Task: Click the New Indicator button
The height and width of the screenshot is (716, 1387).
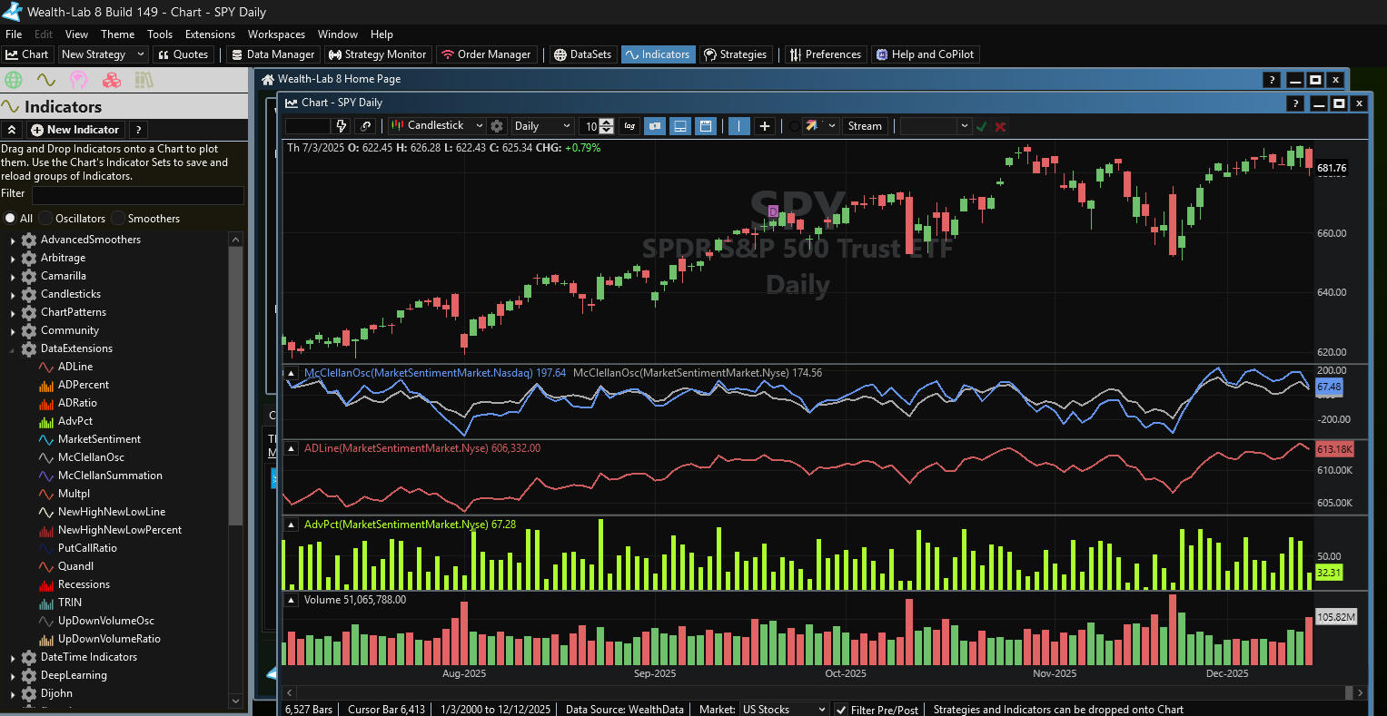Action: (75, 130)
